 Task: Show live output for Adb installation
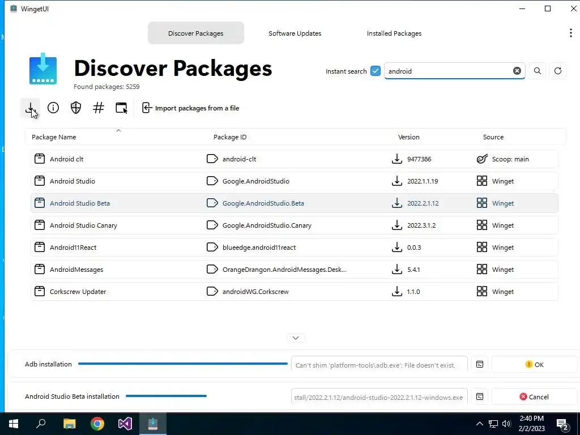[480, 364]
